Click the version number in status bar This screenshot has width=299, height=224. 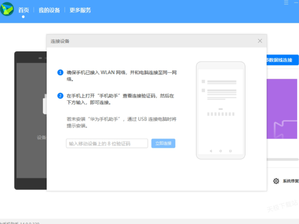30,223
